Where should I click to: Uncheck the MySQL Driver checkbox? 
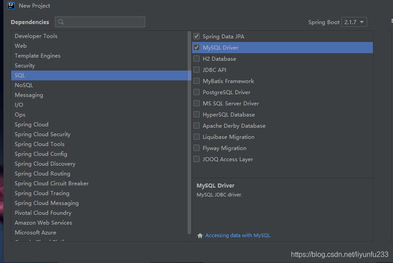[196, 47]
